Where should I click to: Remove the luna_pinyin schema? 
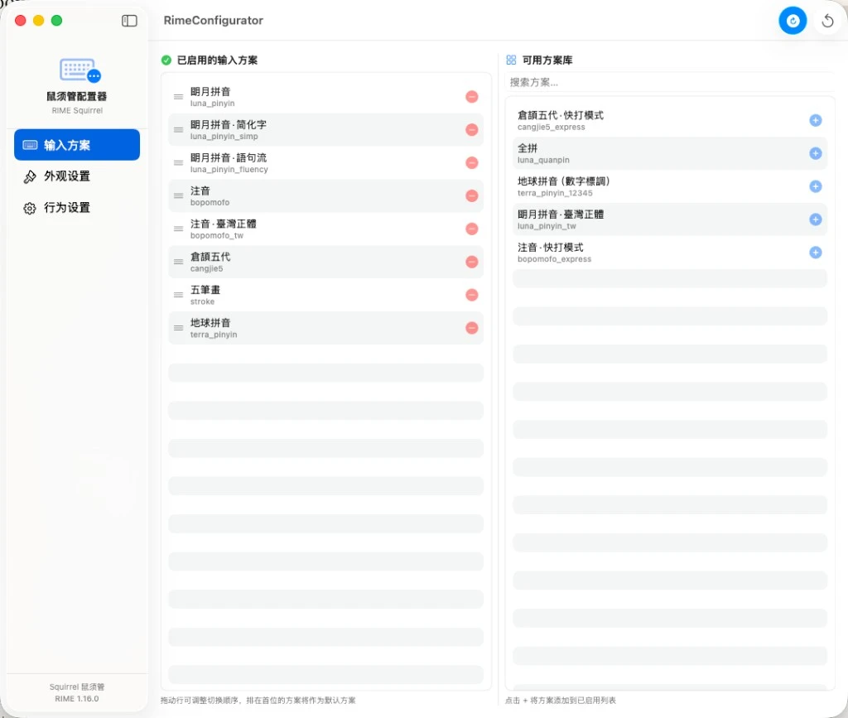point(471,97)
